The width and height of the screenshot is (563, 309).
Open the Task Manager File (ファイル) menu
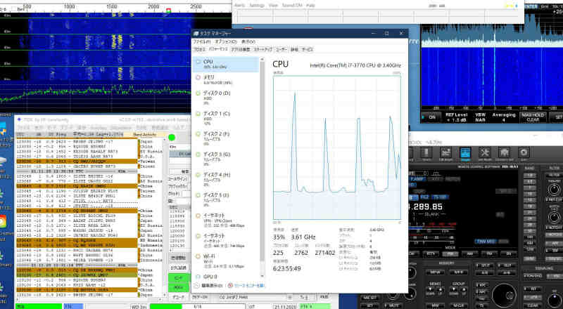point(203,42)
